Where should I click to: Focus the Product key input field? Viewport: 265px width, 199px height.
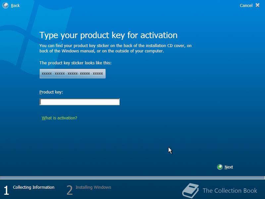[79, 102]
